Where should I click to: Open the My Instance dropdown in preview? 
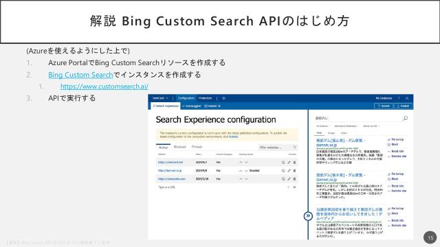pos(322,126)
